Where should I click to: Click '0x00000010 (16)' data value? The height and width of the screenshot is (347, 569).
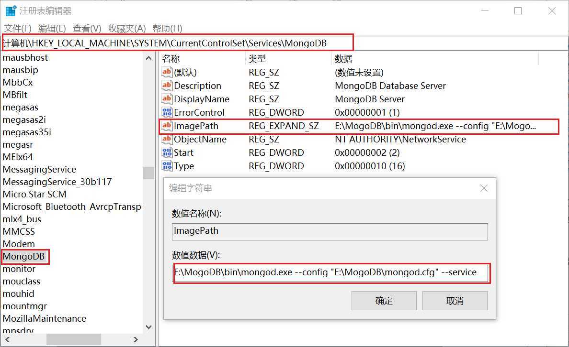point(370,166)
